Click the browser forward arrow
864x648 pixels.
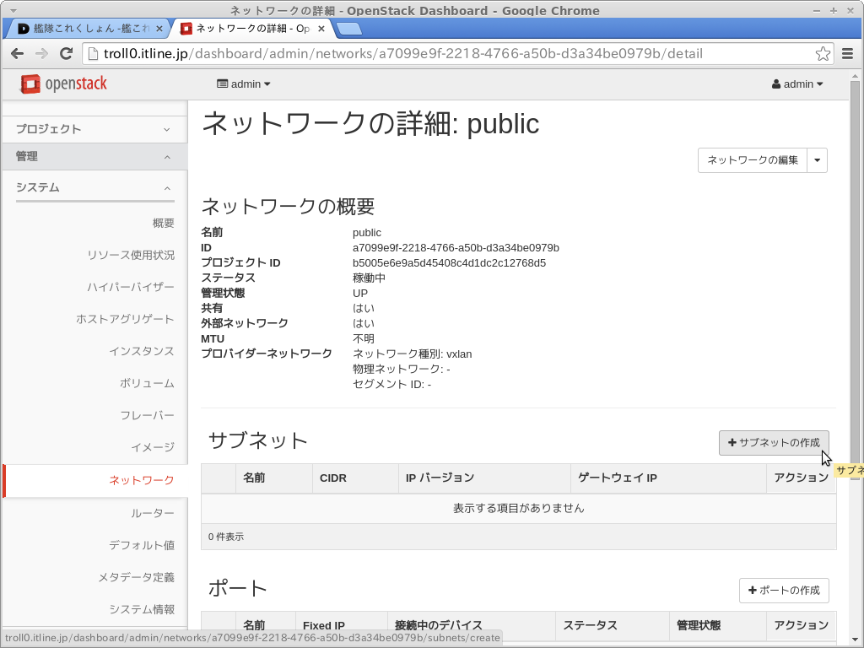coord(41,54)
